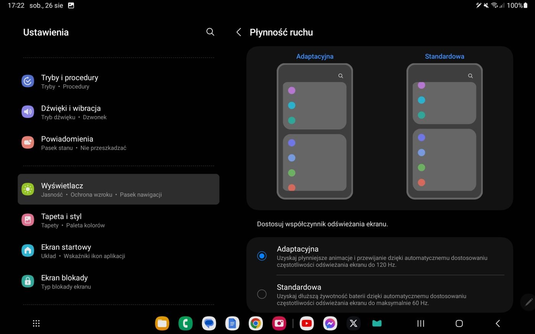
Task: Launch the Google Docs app
Action: click(x=232, y=323)
